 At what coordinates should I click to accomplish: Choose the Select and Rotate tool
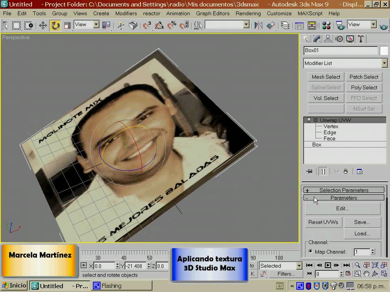click(x=55, y=25)
